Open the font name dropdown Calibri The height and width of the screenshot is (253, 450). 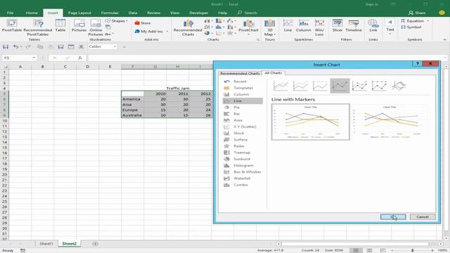[x=115, y=46]
